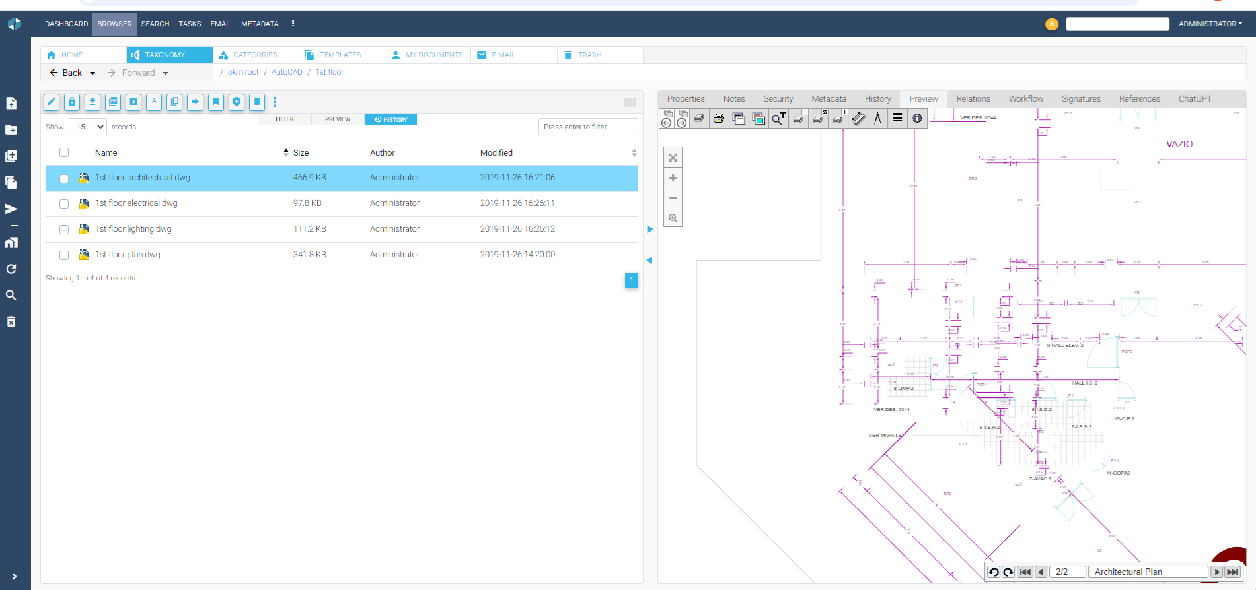Click the copy document icon
Image resolution: width=1256 pixels, height=590 pixels.
click(x=174, y=102)
